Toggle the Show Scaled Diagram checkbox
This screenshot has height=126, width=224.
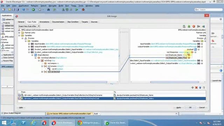pos(2,113)
